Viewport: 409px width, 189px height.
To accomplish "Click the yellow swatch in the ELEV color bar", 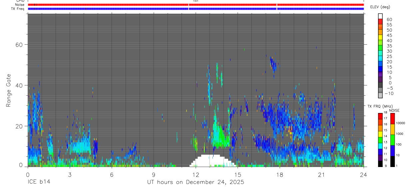I will (380, 37).
